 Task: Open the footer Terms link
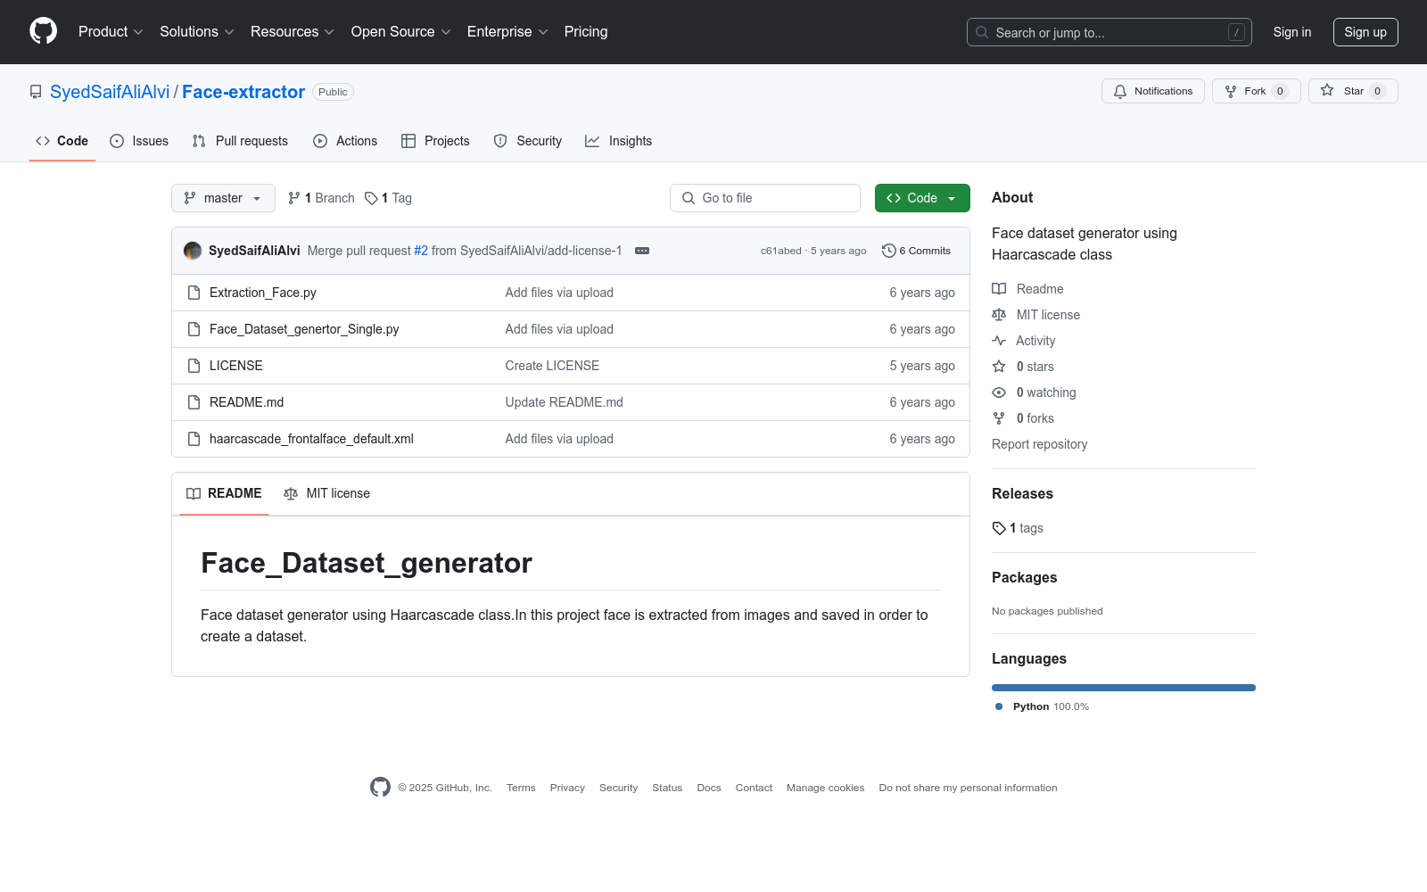pos(521,788)
